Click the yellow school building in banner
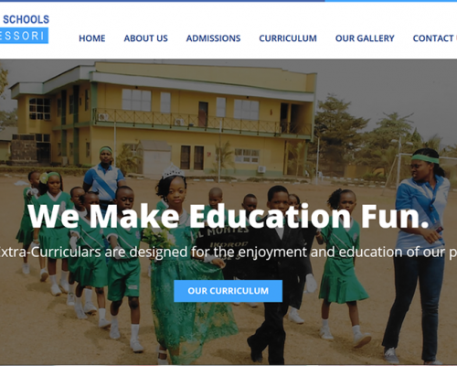Image resolution: width=457 pixels, height=366 pixels. tap(163, 119)
